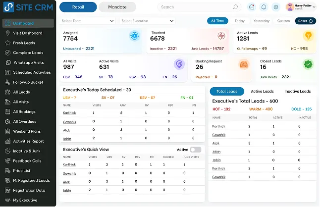Open My Executive icon
This screenshot has width=320, height=207.
tap(7, 200)
